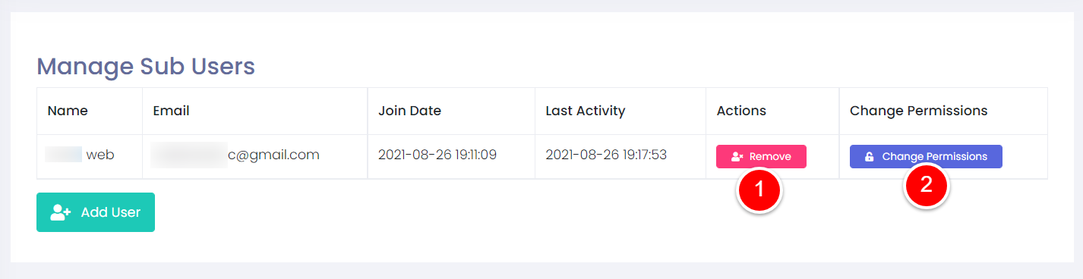Click the red circle marker numbered 1

pos(760,190)
